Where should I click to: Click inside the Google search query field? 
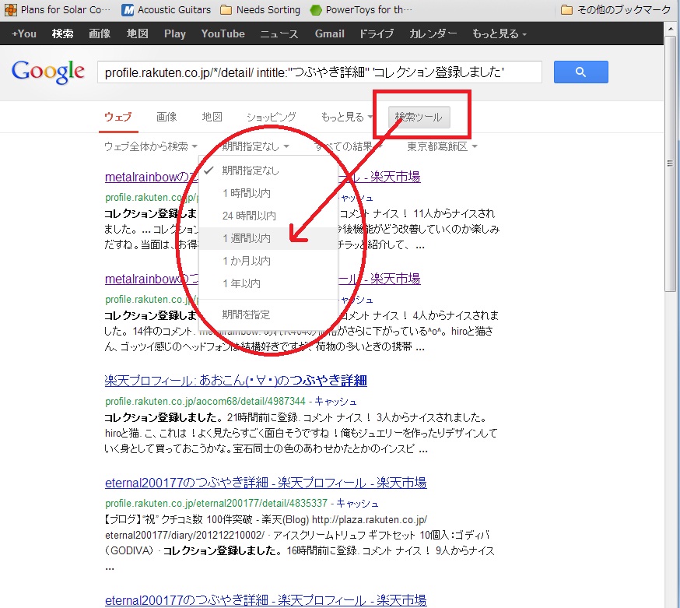coord(320,72)
